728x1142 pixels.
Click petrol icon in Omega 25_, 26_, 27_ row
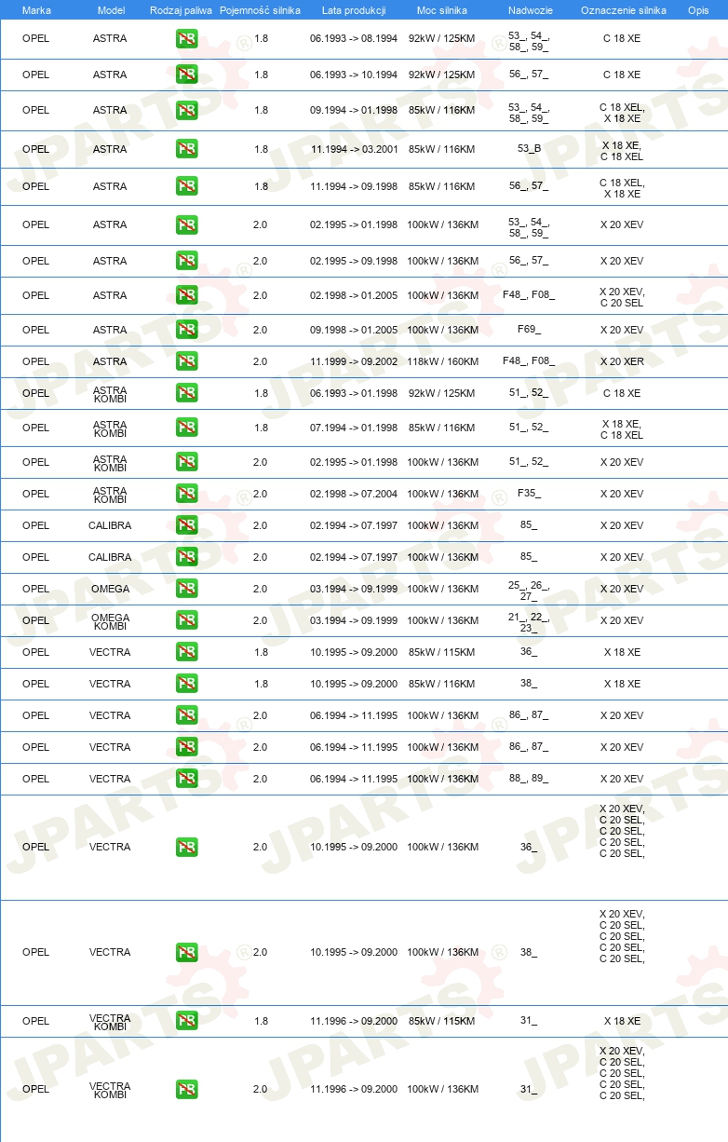(x=186, y=589)
